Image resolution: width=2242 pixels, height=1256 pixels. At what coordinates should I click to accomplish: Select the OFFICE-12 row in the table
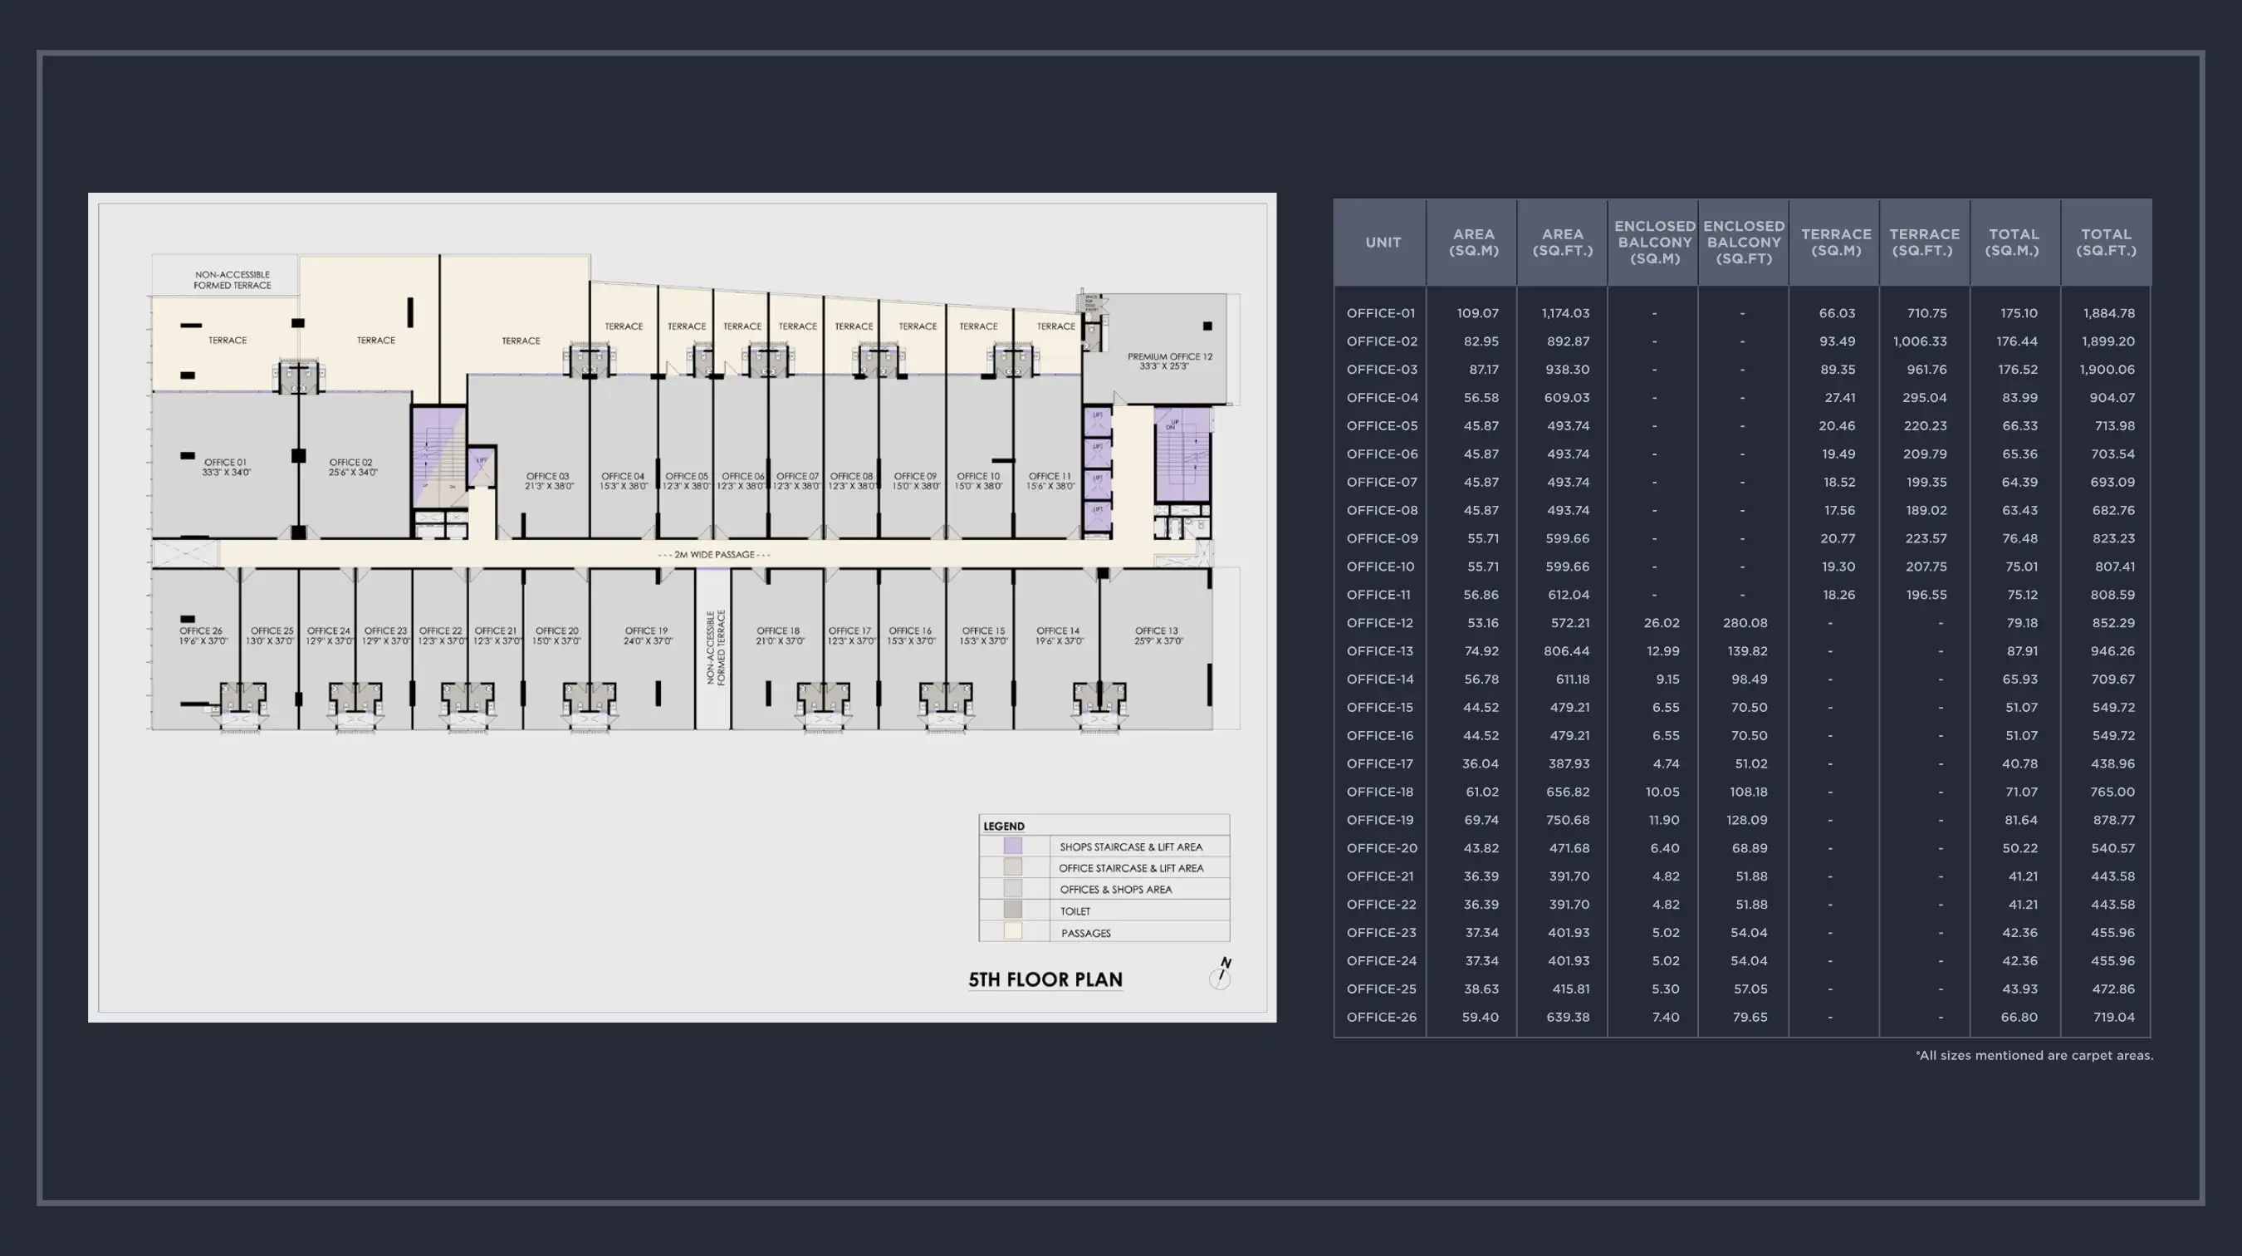tap(1380, 622)
